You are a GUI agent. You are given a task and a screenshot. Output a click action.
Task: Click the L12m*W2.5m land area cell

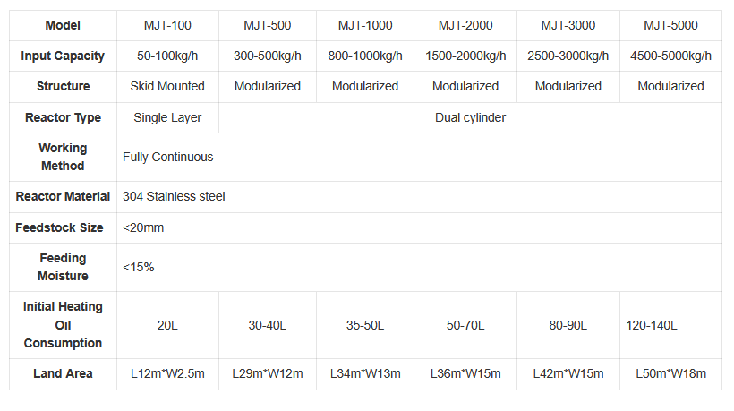(167, 373)
